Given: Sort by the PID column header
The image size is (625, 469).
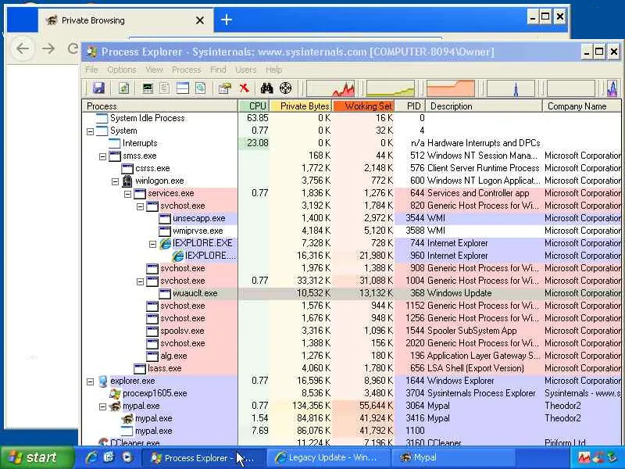Looking at the screenshot, I should (x=410, y=106).
